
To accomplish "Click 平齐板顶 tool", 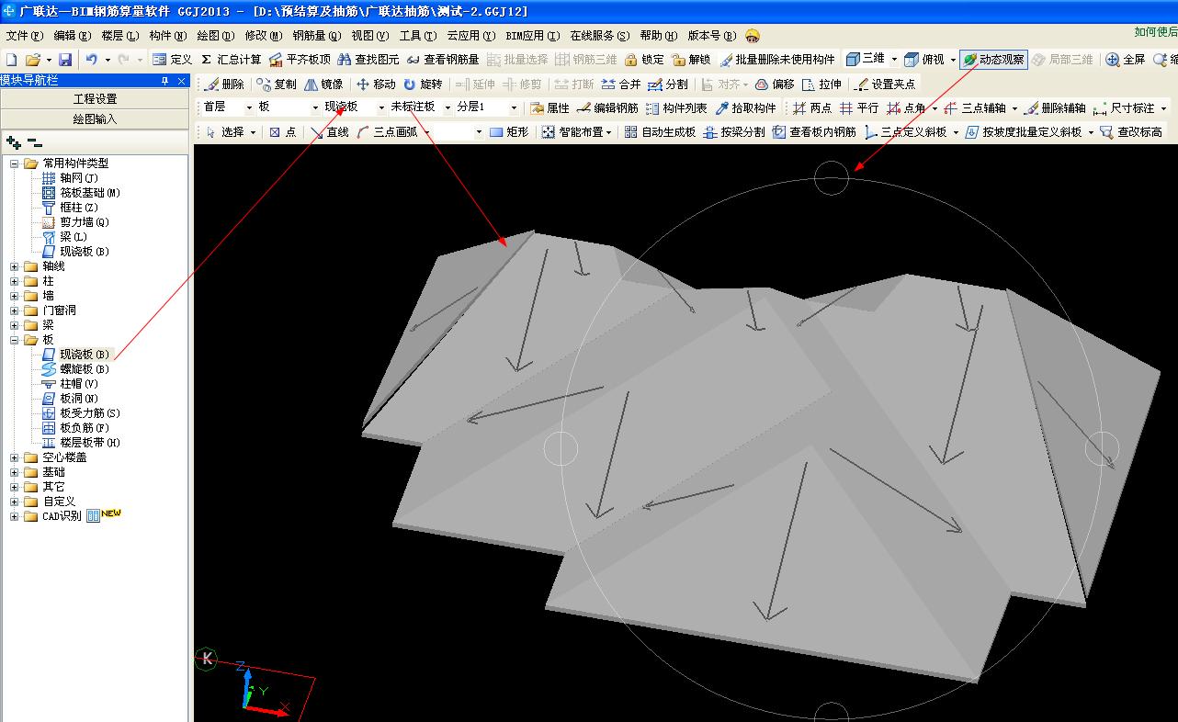I will [x=300, y=59].
